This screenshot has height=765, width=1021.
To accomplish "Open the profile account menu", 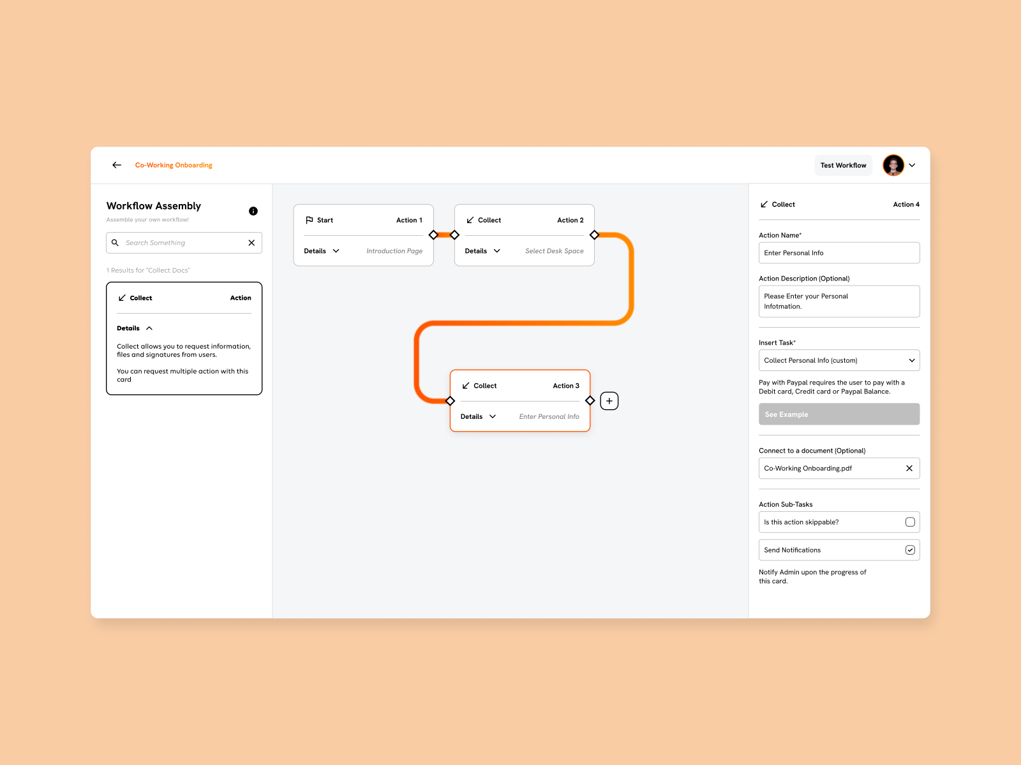I will 900,165.
